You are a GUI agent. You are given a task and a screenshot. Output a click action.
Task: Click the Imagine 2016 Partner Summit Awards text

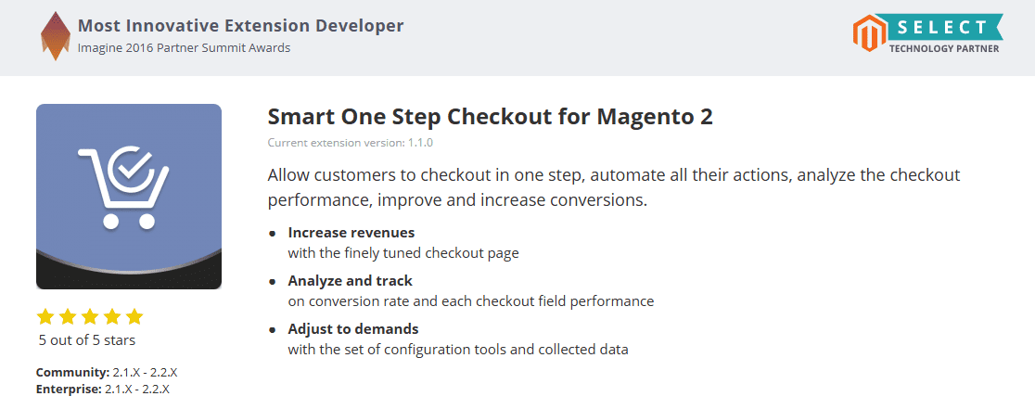[184, 47]
